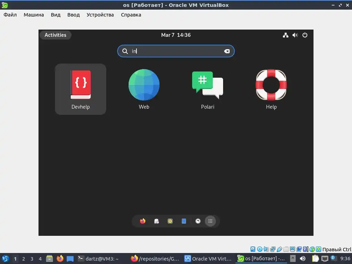Open the Polari chat app
The width and height of the screenshot is (352, 264).
coord(207,89)
